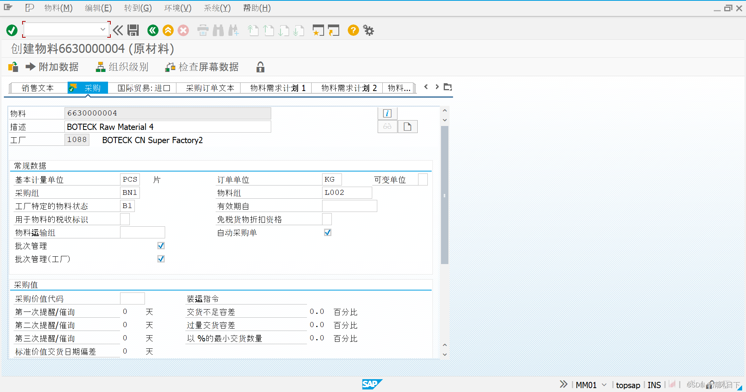
Task: Click the SAP window menu icon
Action: pyautogui.click(x=8, y=7)
